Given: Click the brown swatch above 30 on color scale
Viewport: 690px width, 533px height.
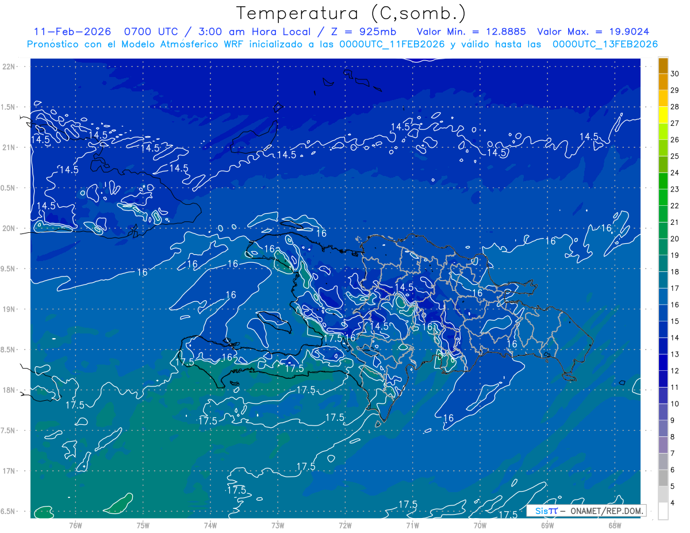Looking at the screenshot, I should pyautogui.click(x=663, y=66).
